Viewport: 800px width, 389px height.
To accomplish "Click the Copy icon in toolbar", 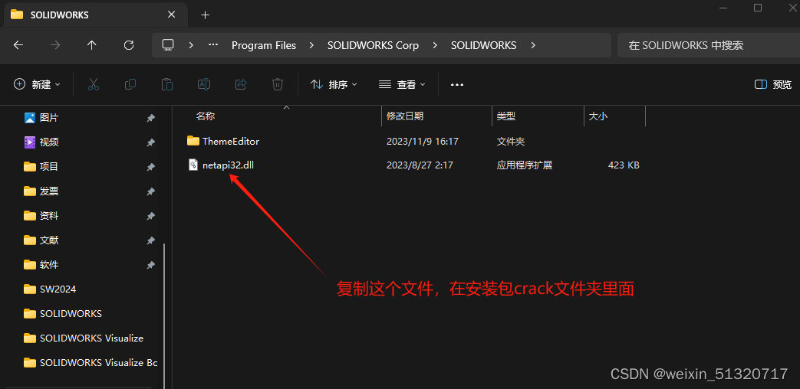I will pyautogui.click(x=130, y=84).
